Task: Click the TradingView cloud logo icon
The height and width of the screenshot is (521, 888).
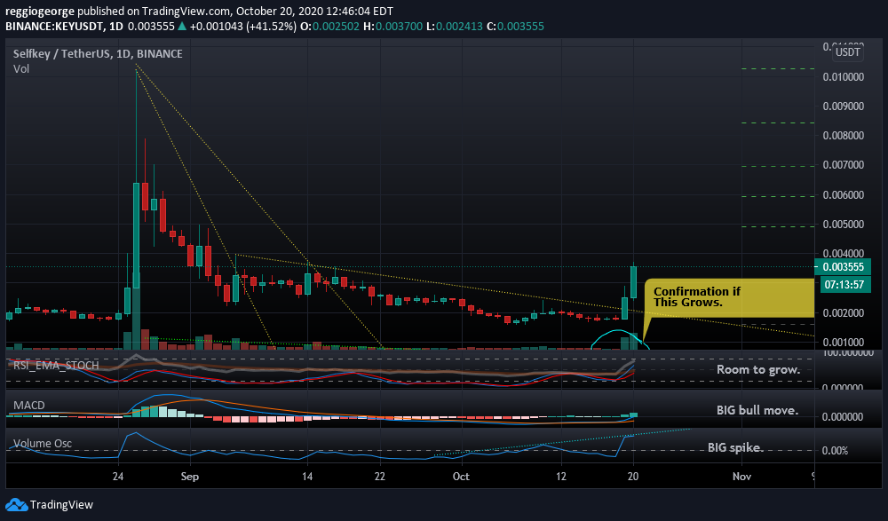Action: (x=16, y=504)
